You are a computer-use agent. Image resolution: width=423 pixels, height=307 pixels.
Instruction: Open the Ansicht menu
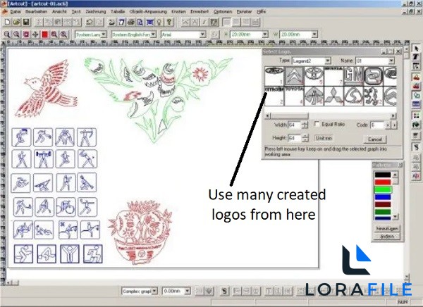point(59,12)
